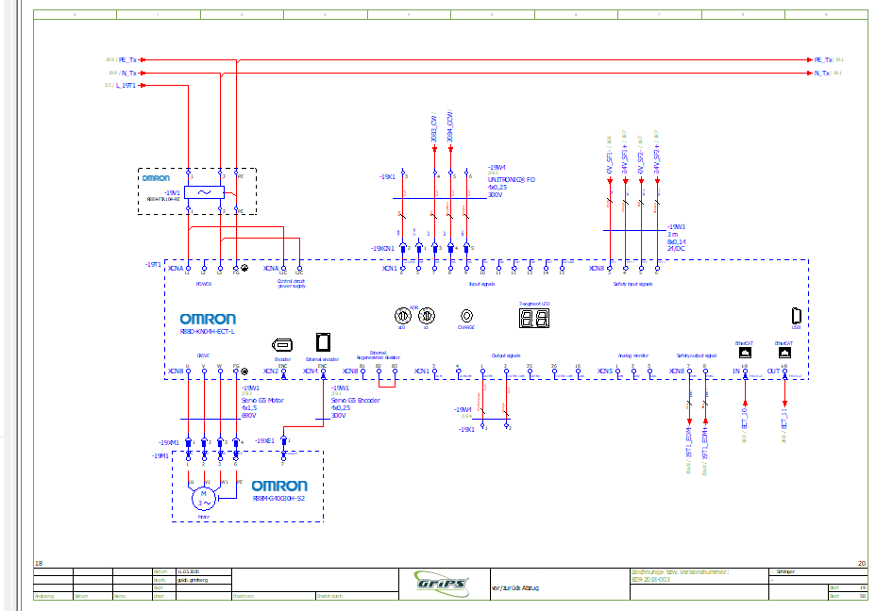Image resolution: width=876 pixels, height=611 pixels.
Task: Click the 7-segment LED display
Action: 534,318
